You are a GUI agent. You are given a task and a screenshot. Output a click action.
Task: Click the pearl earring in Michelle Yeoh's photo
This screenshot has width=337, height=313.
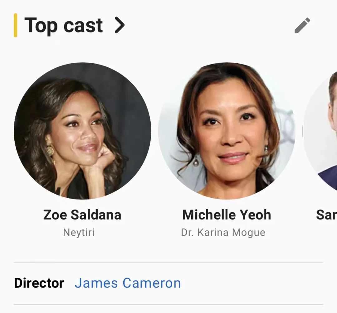click(196, 162)
